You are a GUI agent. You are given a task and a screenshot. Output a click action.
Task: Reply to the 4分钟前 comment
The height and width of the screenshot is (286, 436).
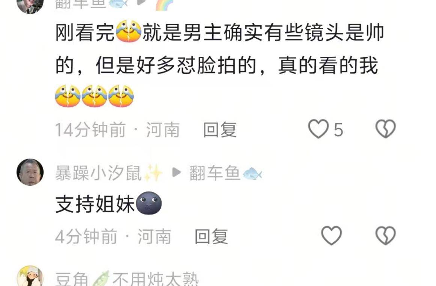[211, 236]
